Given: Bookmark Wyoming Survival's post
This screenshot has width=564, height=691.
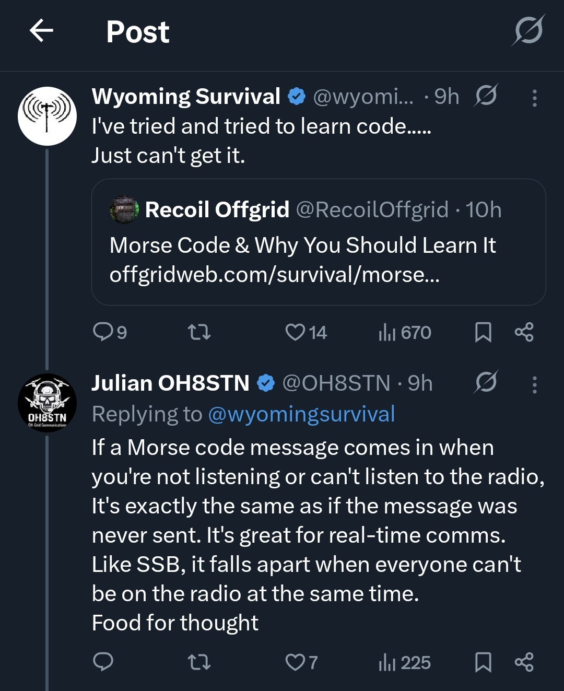Looking at the screenshot, I should coord(483,332).
